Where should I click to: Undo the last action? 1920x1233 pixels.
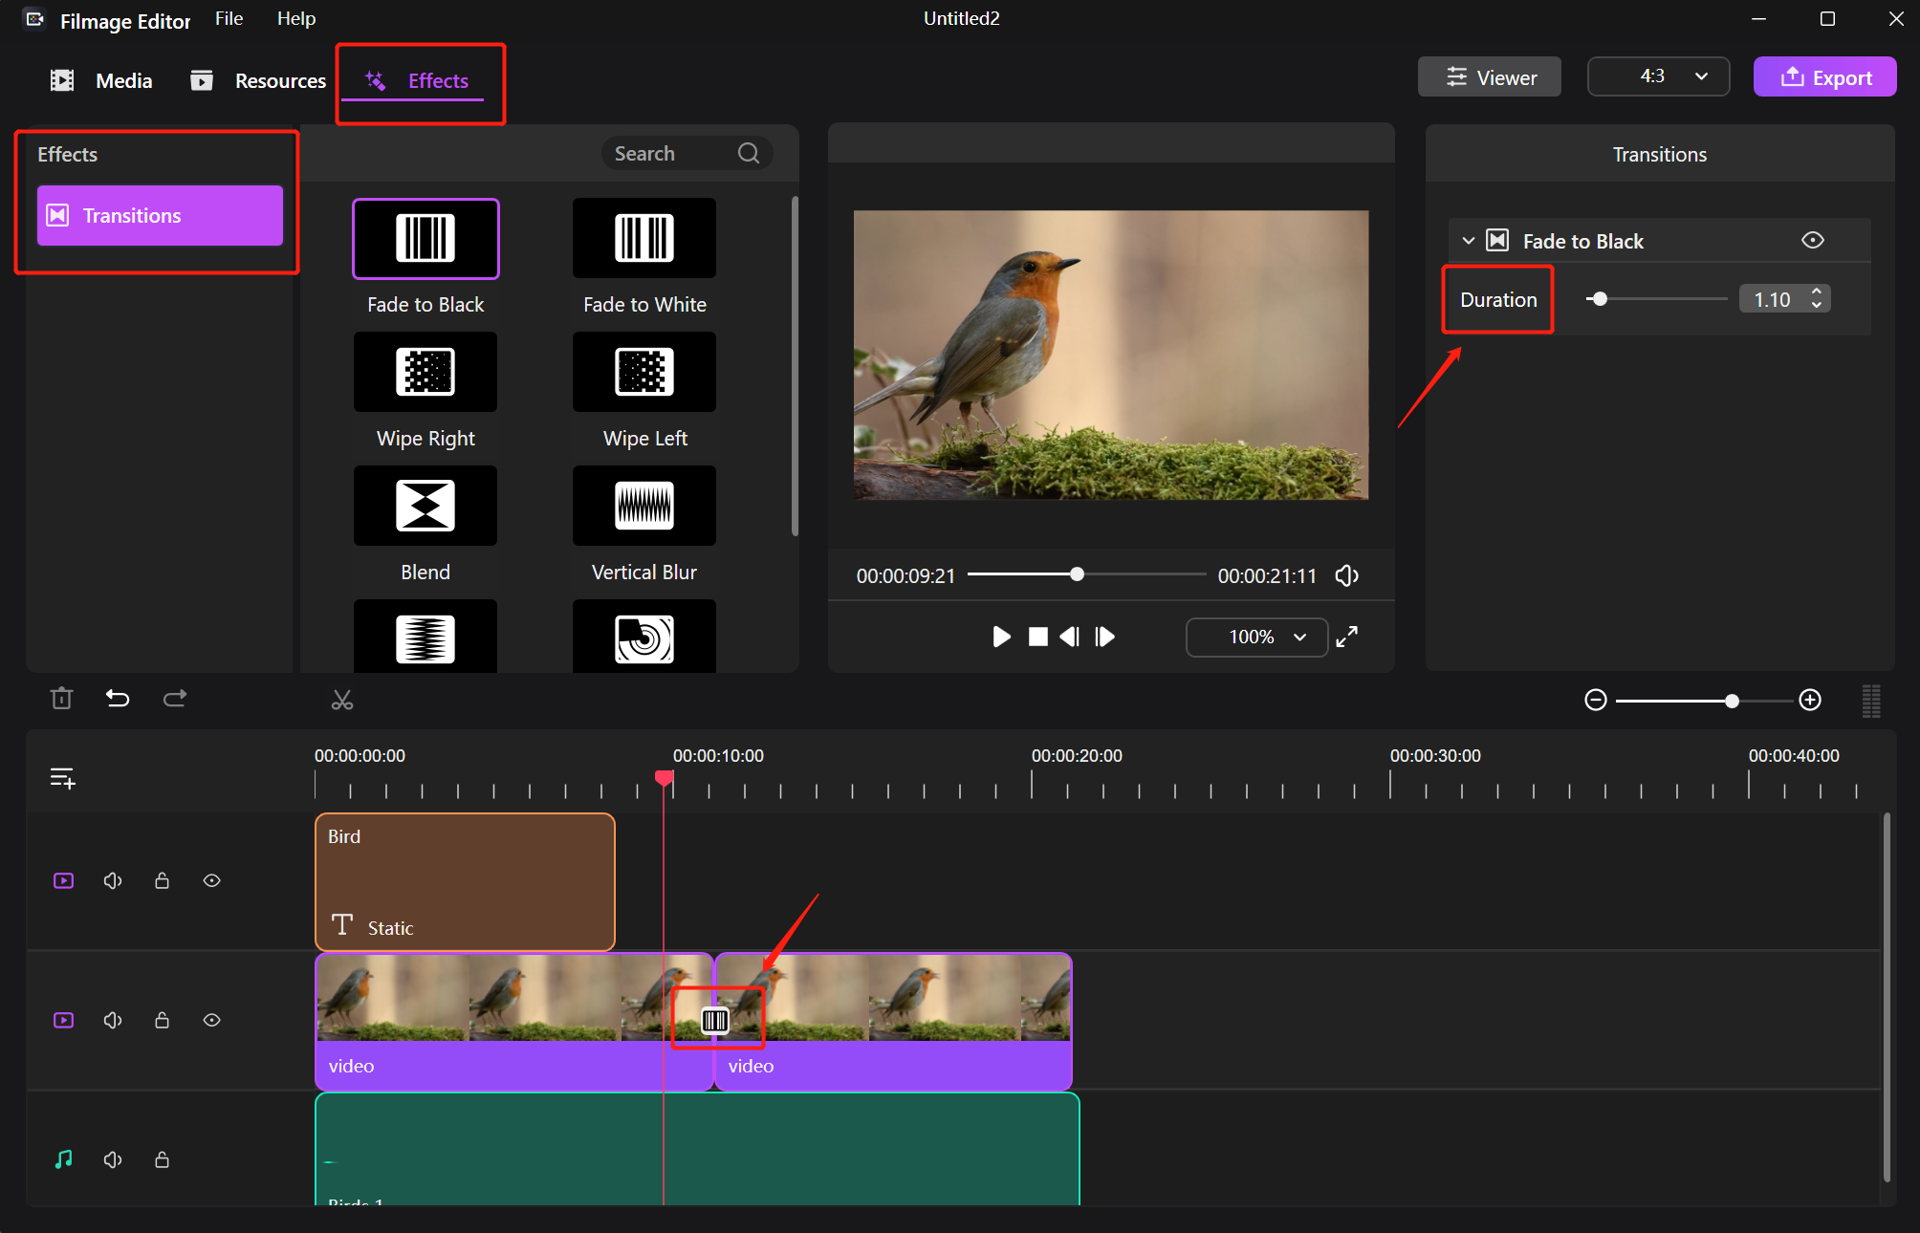click(x=117, y=699)
